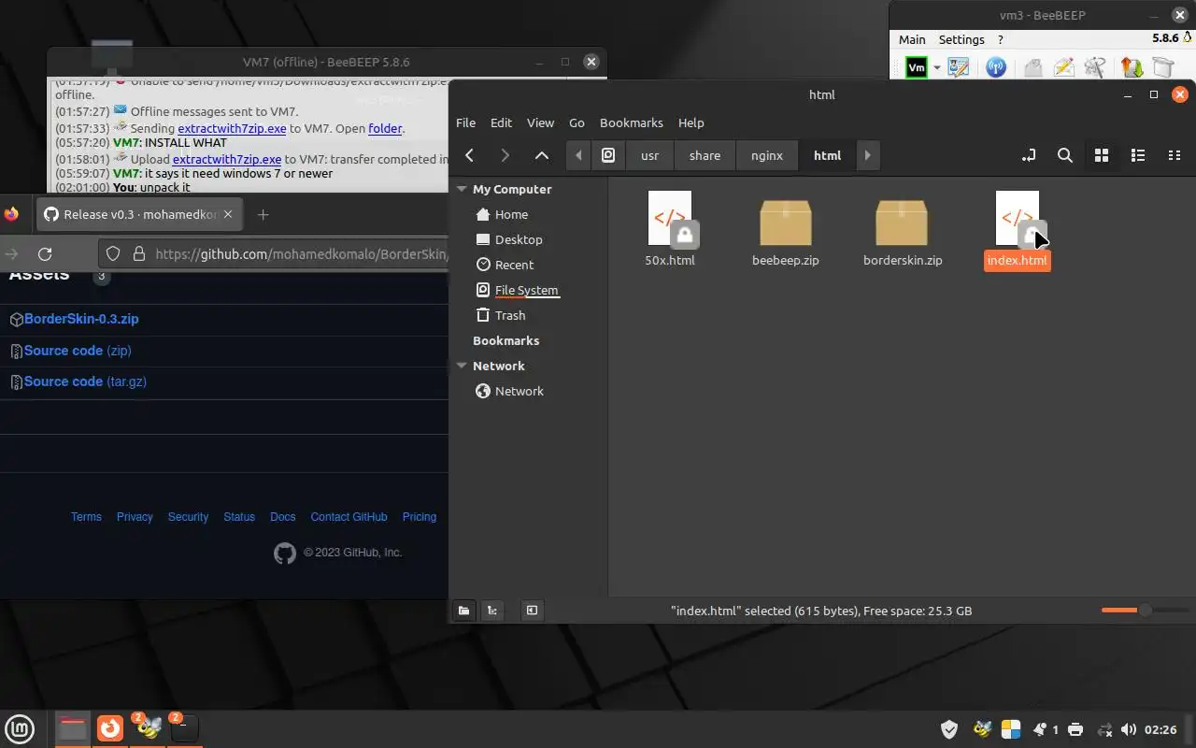Open the Edit menu in file manager
Screen dimensions: 1196x748
pos(501,122)
